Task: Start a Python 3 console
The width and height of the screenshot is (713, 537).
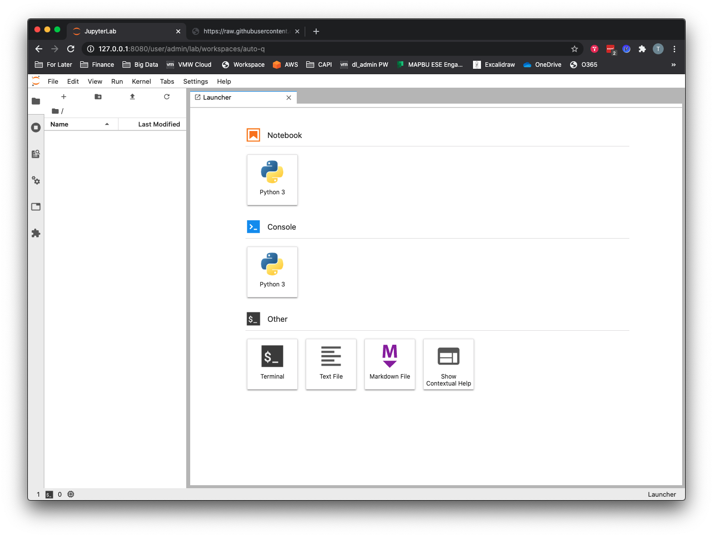Action: click(272, 271)
